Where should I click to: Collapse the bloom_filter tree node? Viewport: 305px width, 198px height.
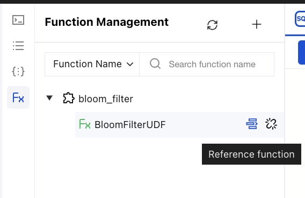point(49,98)
